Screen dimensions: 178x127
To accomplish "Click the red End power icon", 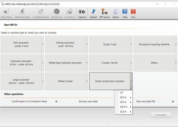I will pos(133,13).
